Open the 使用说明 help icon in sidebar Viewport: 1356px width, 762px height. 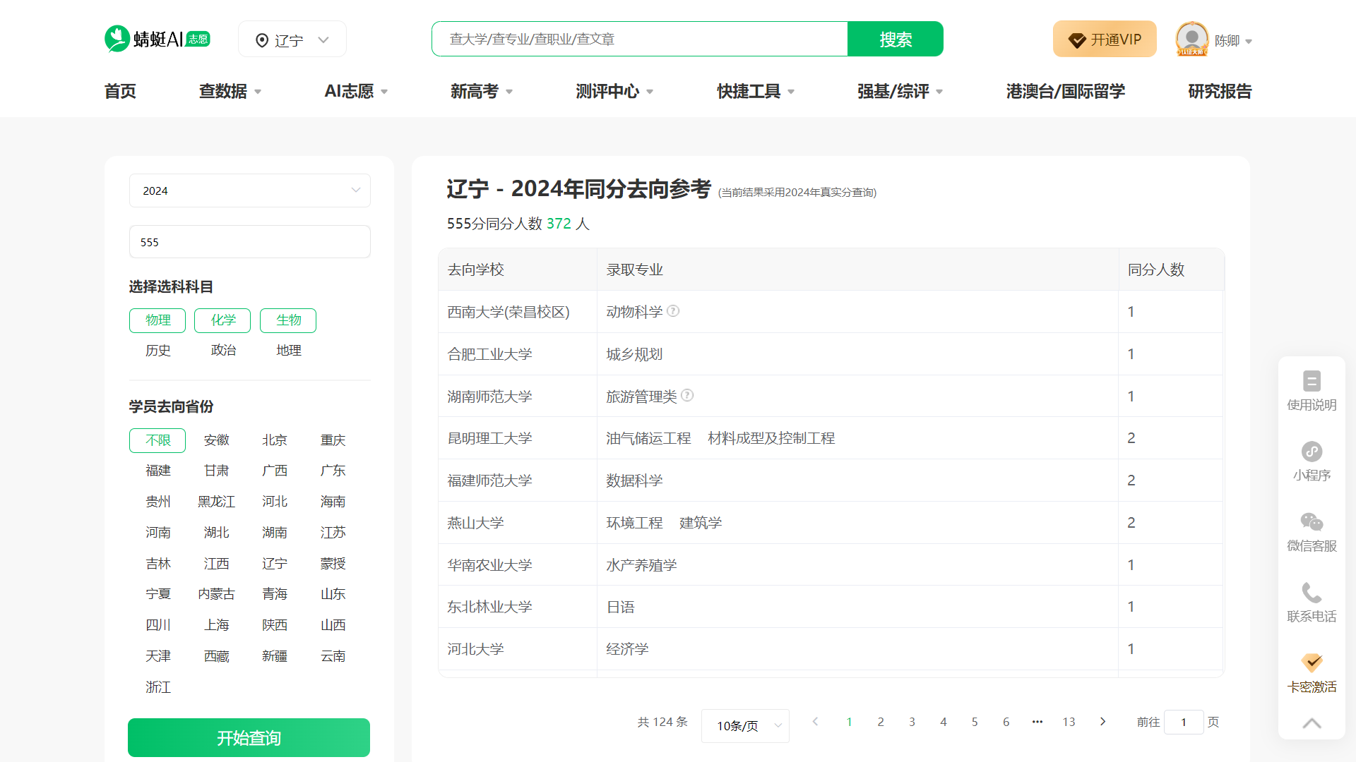(1312, 381)
